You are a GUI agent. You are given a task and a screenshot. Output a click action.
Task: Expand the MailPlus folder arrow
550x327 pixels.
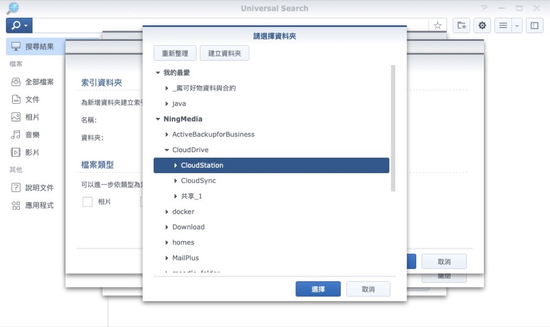[x=167, y=258]
